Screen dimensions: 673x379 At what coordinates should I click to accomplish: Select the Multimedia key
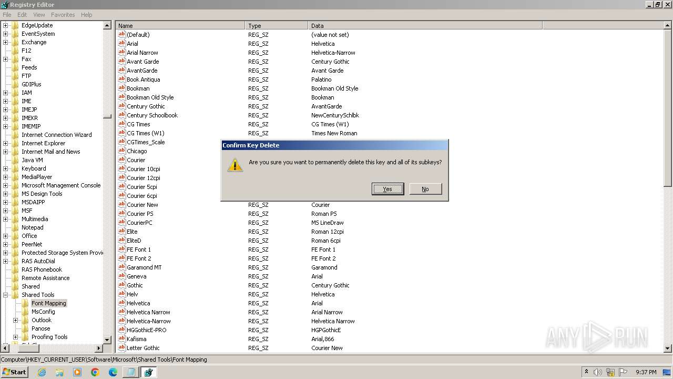point(35,219)
